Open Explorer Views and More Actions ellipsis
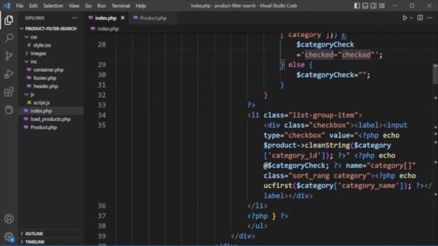Viewport: 438px width, 246px height. pos(75,18)
